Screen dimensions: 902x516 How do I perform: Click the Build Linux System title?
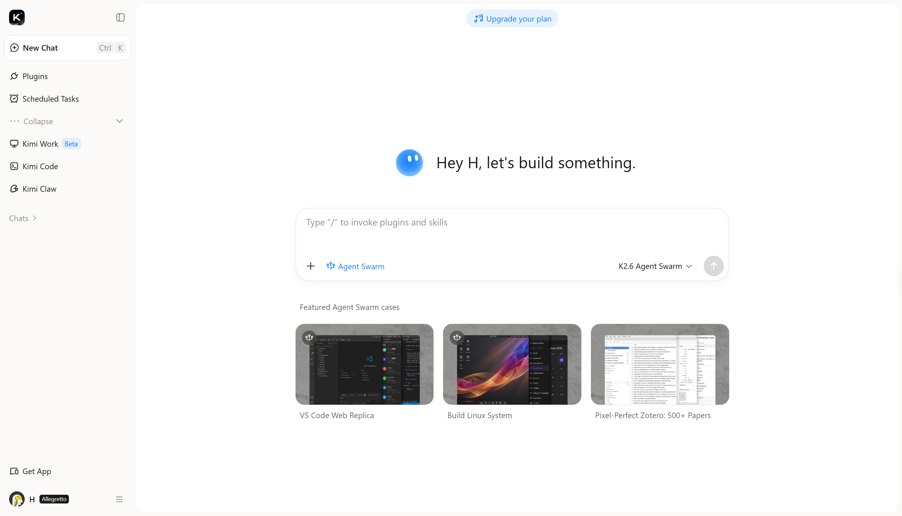click(x=480, y=415)
